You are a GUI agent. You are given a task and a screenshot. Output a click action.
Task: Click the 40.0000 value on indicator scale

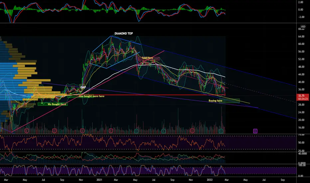click(x=302, y=153)
